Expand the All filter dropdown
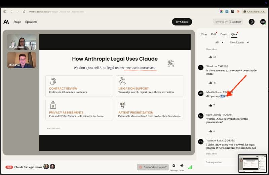The height and width of the screenshot is (175, 269). coord(219,42)
